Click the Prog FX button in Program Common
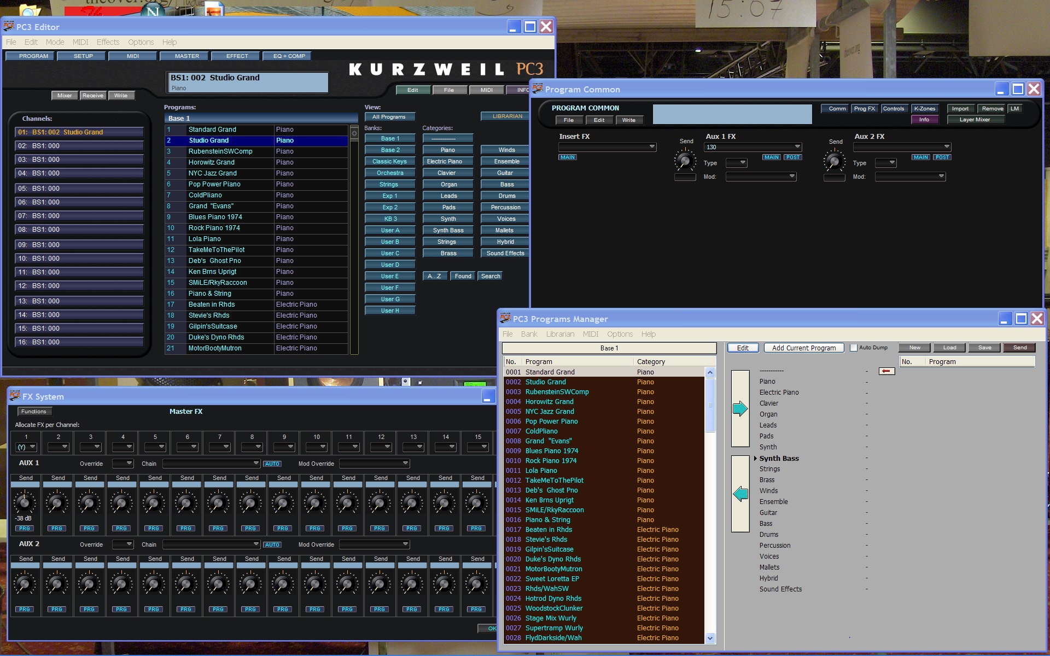 [x=865, y=109]
